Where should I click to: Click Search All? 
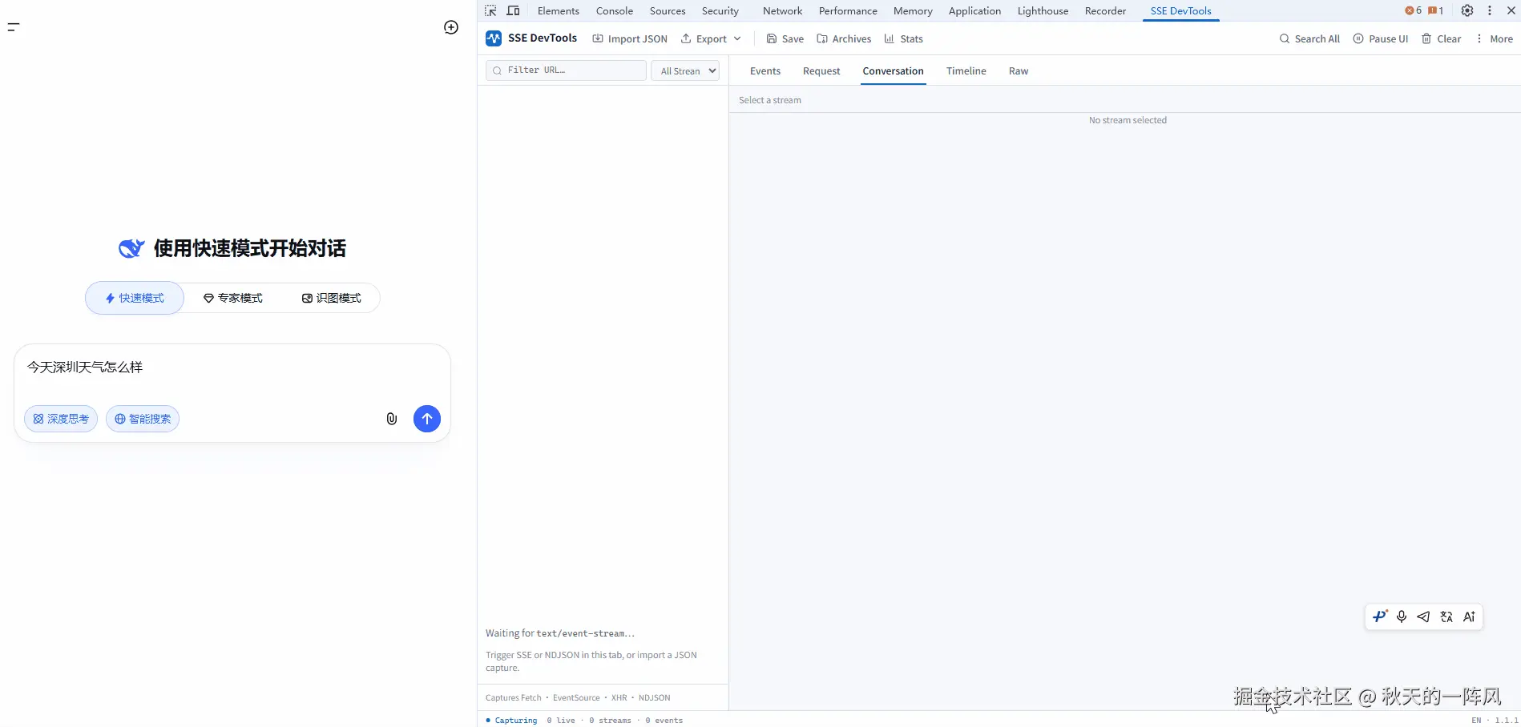click(1309, 38)
